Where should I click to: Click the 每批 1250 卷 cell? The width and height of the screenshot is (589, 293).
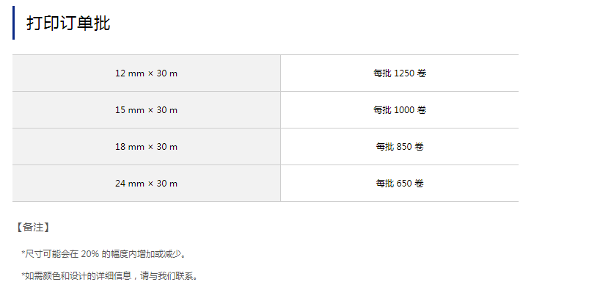click(x=400, y=73)
